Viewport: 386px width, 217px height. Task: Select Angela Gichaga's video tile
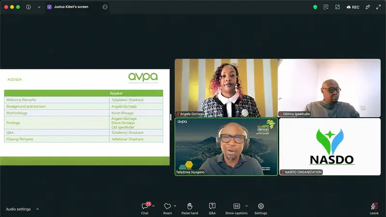tap(226, 88)
